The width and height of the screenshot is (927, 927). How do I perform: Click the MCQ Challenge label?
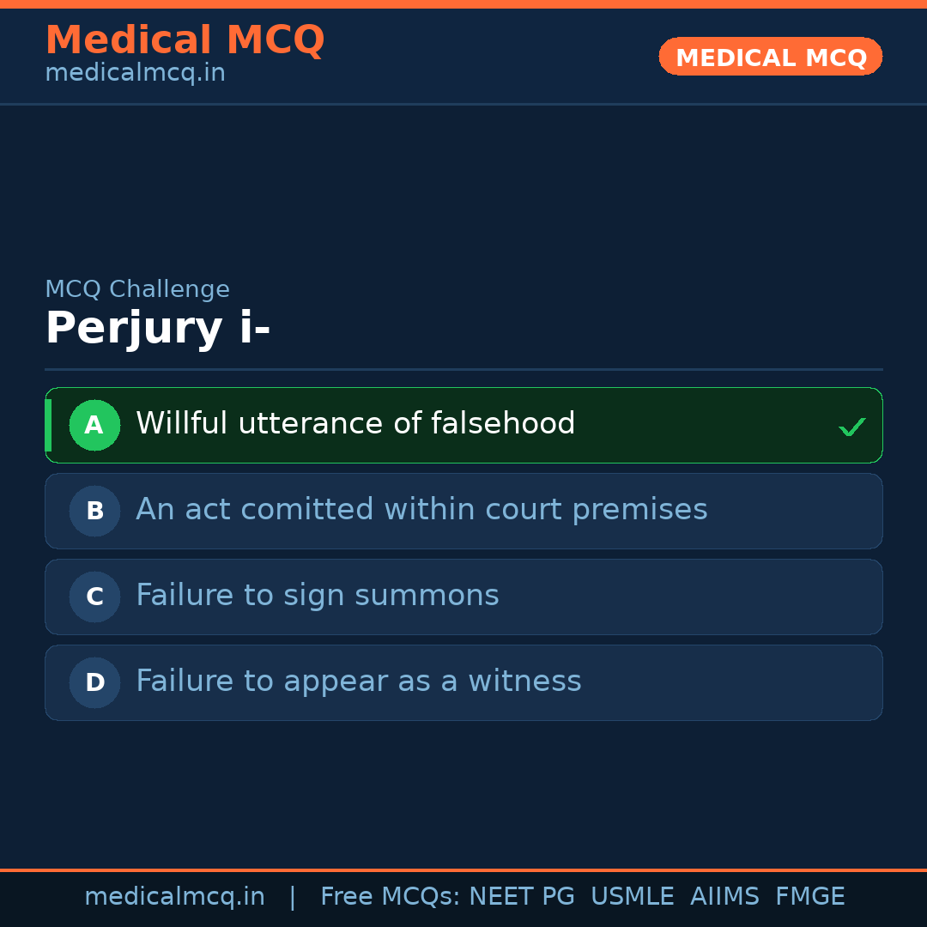137,289
